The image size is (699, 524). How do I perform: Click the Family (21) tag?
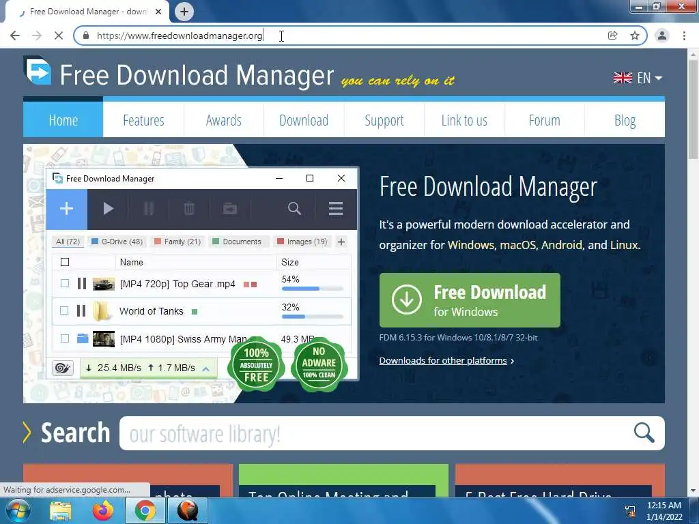pyautogui.click(x=177, y=242)
